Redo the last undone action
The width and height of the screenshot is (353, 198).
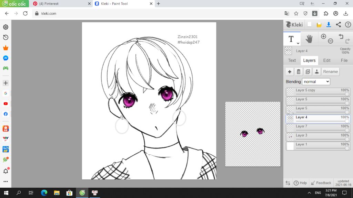point(347,41)
